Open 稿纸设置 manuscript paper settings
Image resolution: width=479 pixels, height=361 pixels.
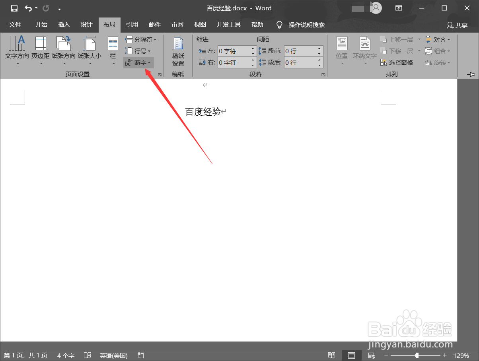[x=178, y=52]
